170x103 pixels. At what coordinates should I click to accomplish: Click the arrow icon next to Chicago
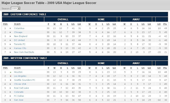click(x=10, y=32)
